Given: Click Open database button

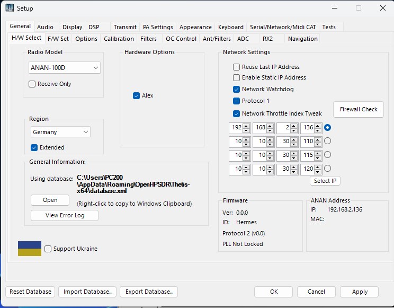Looking at the screenshot, I should pos(50,200).
